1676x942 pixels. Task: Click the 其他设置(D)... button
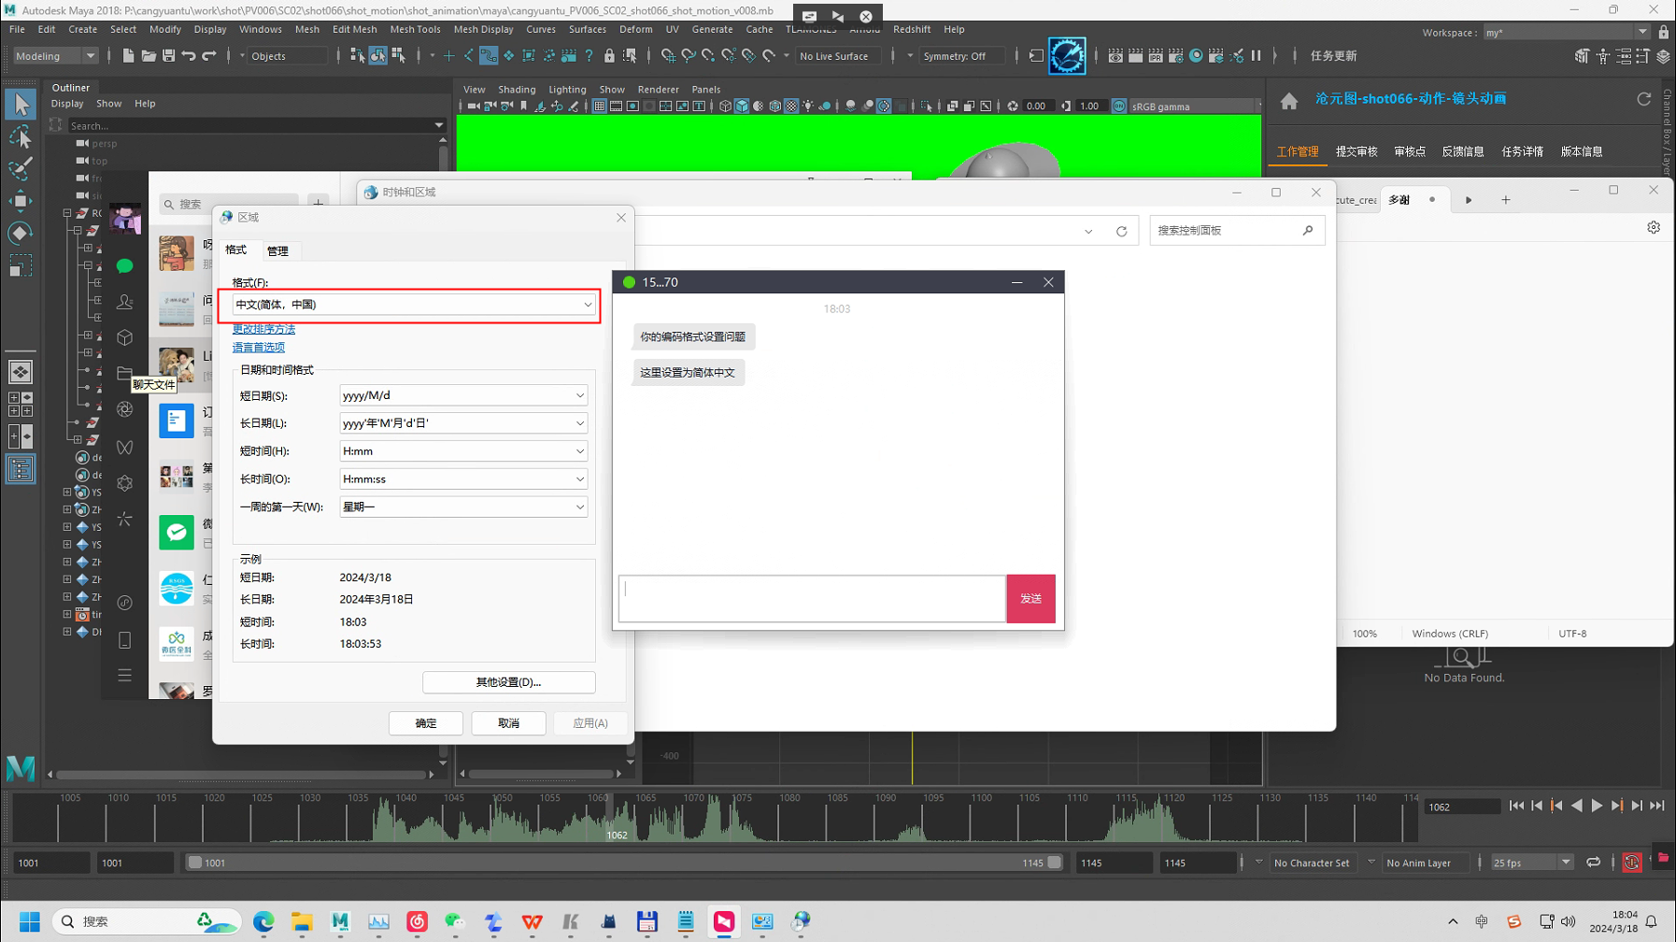click(508, 682)
